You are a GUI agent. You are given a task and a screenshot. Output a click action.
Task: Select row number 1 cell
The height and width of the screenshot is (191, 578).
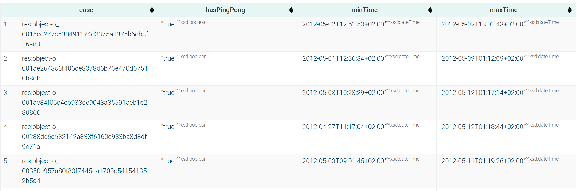pyautogui.click(x=5, y=24)
